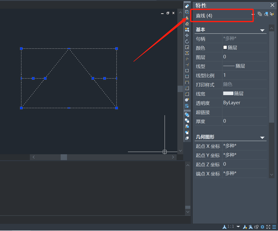The image size is (278, 231).
Task: Click the 图层 value field showing 0
Action: click(x=244, y=57)
